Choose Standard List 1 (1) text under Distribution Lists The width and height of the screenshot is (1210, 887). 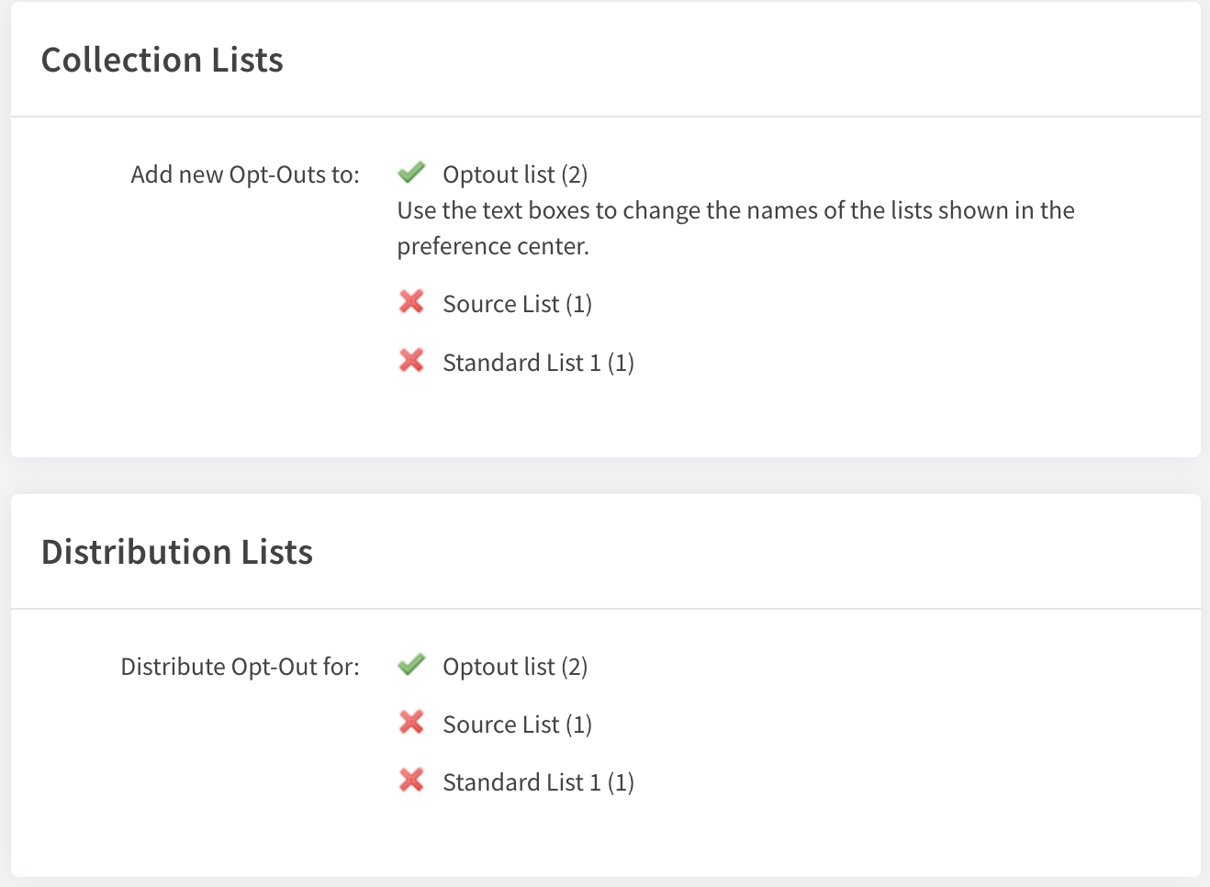[x=538, y=782]
